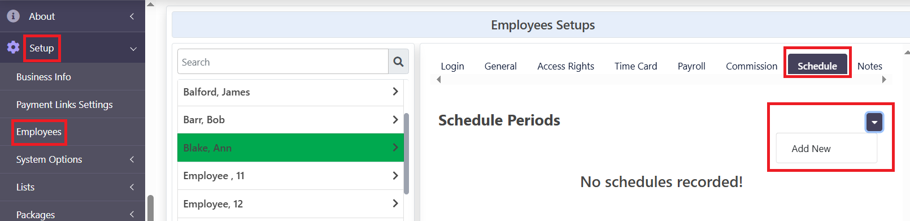
Task: Collapse the Setup menu chevron
Action: pyautogui.click(x=133, y=49)
